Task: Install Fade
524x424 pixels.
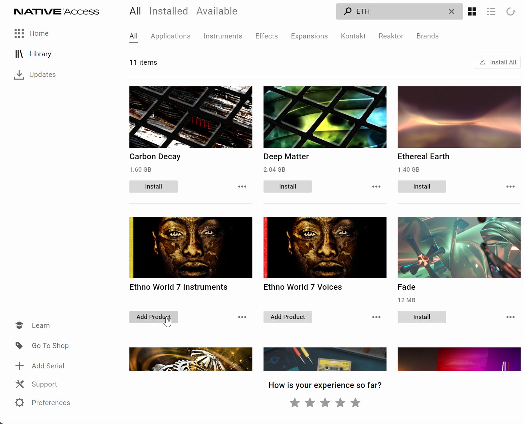Action: pos(422,317)
